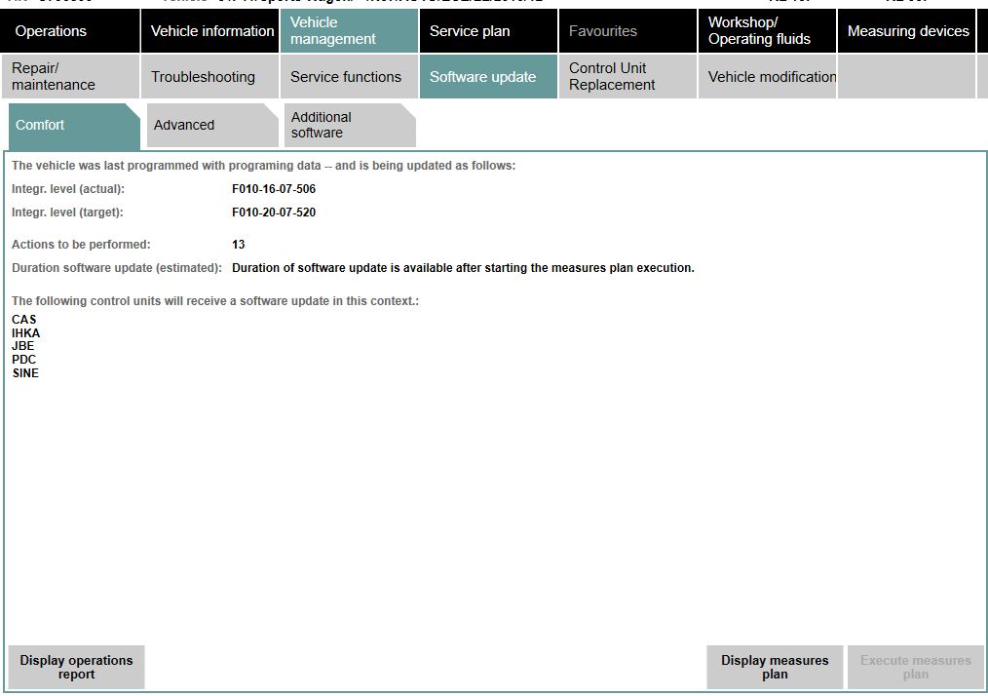Viewport: 988px width, 696px height.
Task: Select target integration level value F010-20-07-520
Action: pos(274,213)
